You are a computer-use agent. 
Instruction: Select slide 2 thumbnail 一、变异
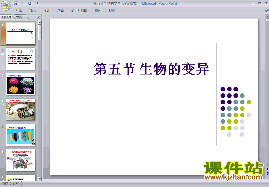coord(21,59)
